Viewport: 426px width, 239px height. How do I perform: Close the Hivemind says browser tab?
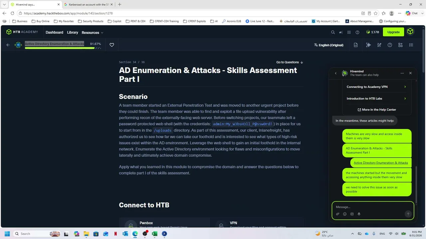click(x=59, y=5)
